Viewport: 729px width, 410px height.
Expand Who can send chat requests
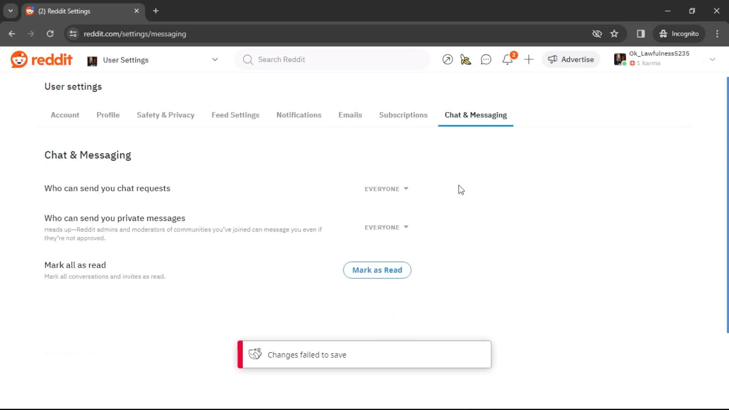tap(386, 189)
